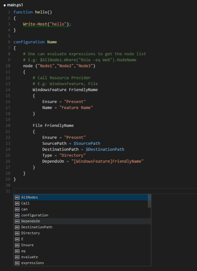Click the abc icon beside "DependsOn" suggestion
The height and width of the screenshot is (271, 197).
tap(17, 221)
